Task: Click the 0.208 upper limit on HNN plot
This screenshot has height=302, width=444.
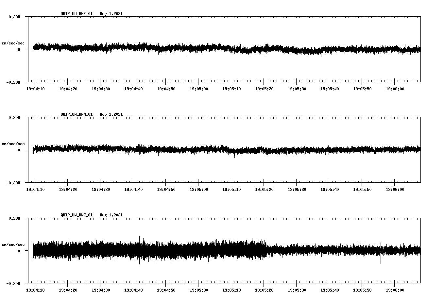Action: [14, 117]
